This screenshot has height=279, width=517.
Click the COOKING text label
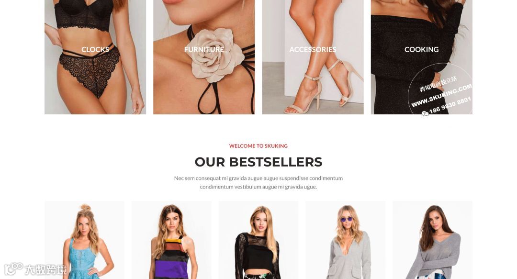[422, 49]
